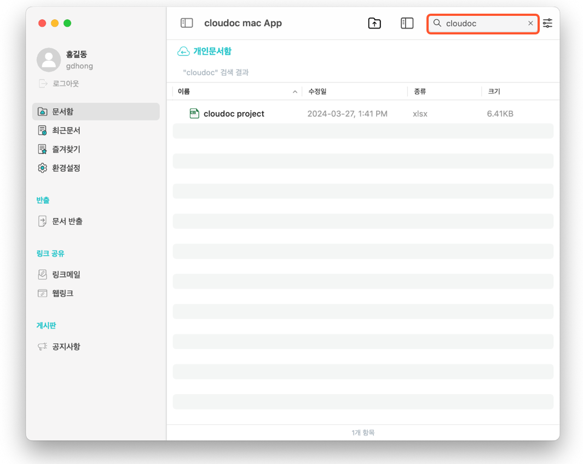Click the "cloudoc" 검색 결과 label
Viewport: 583px width, 464px height.
click(x=216, y=72)
